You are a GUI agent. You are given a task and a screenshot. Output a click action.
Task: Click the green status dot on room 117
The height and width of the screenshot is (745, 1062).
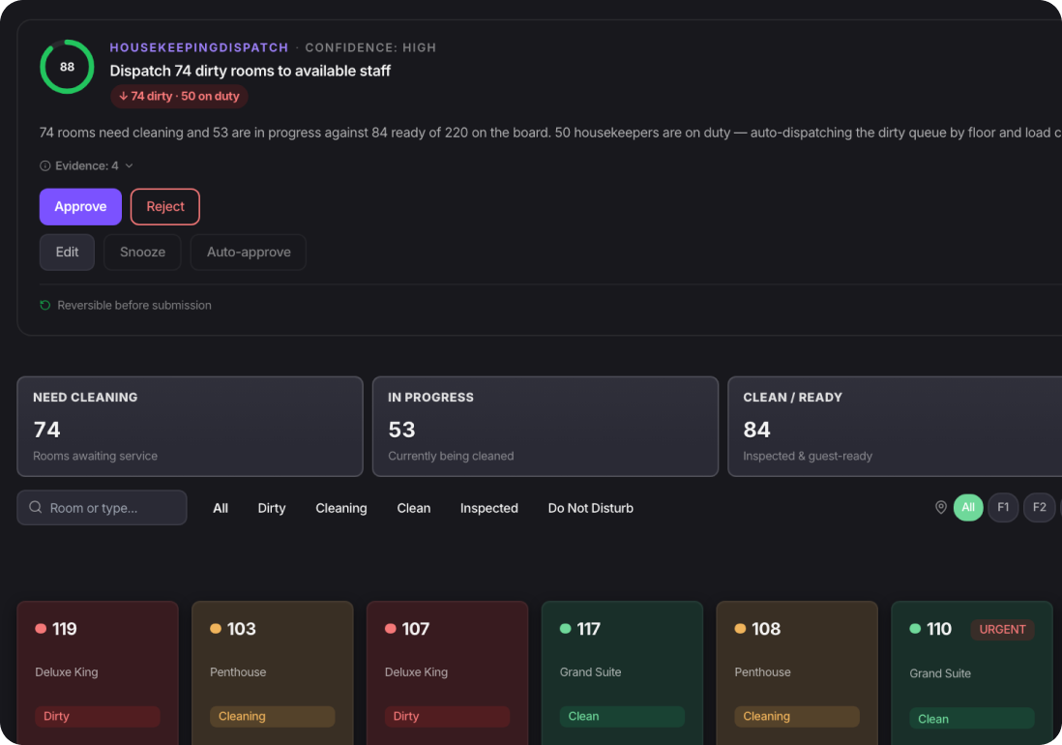[x=566, y=629]
